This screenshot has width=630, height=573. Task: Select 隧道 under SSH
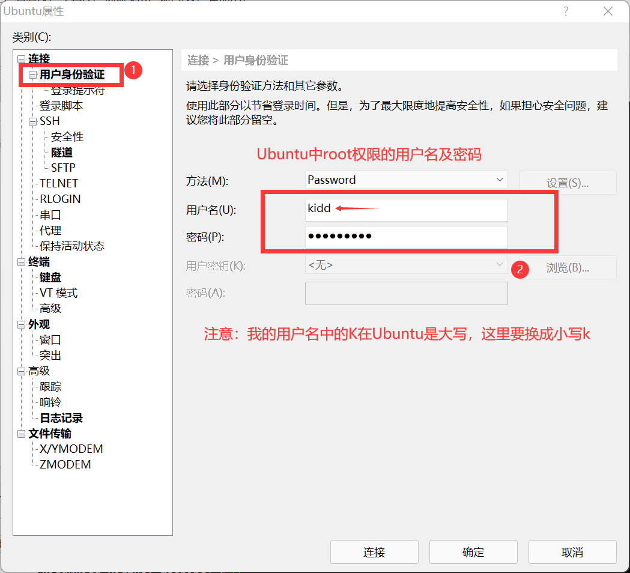61,153
